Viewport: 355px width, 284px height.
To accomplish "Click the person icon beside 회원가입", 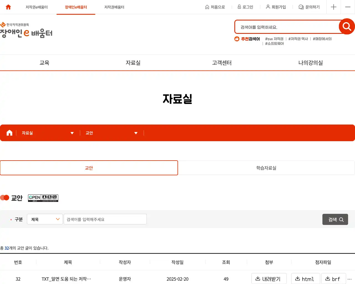I will 267,7.
